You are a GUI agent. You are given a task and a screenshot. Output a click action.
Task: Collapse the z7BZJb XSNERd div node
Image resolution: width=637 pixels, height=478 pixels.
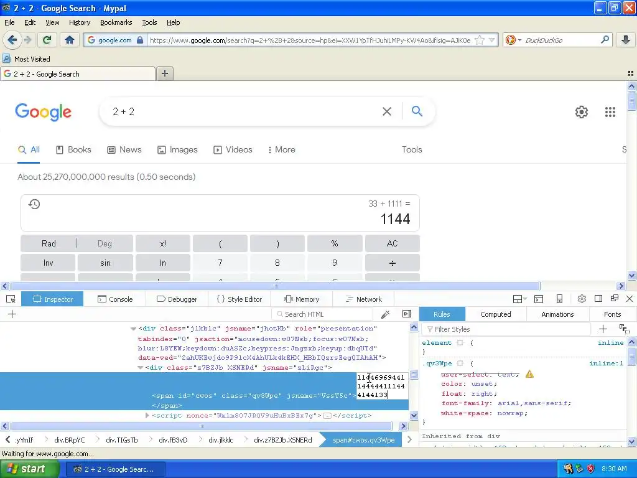[x=140, y=367]
